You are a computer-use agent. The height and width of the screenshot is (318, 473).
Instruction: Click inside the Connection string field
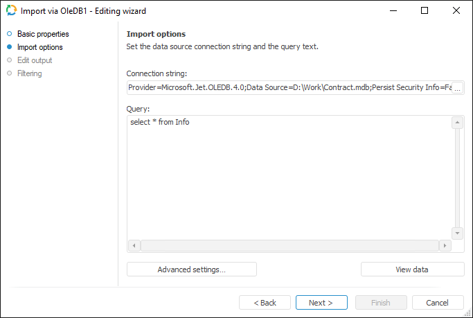click(x=287, y=88)
